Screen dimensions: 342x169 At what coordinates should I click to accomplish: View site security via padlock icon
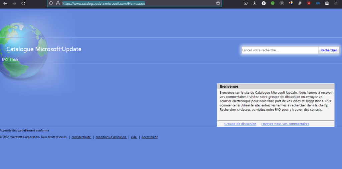(58, 3)
